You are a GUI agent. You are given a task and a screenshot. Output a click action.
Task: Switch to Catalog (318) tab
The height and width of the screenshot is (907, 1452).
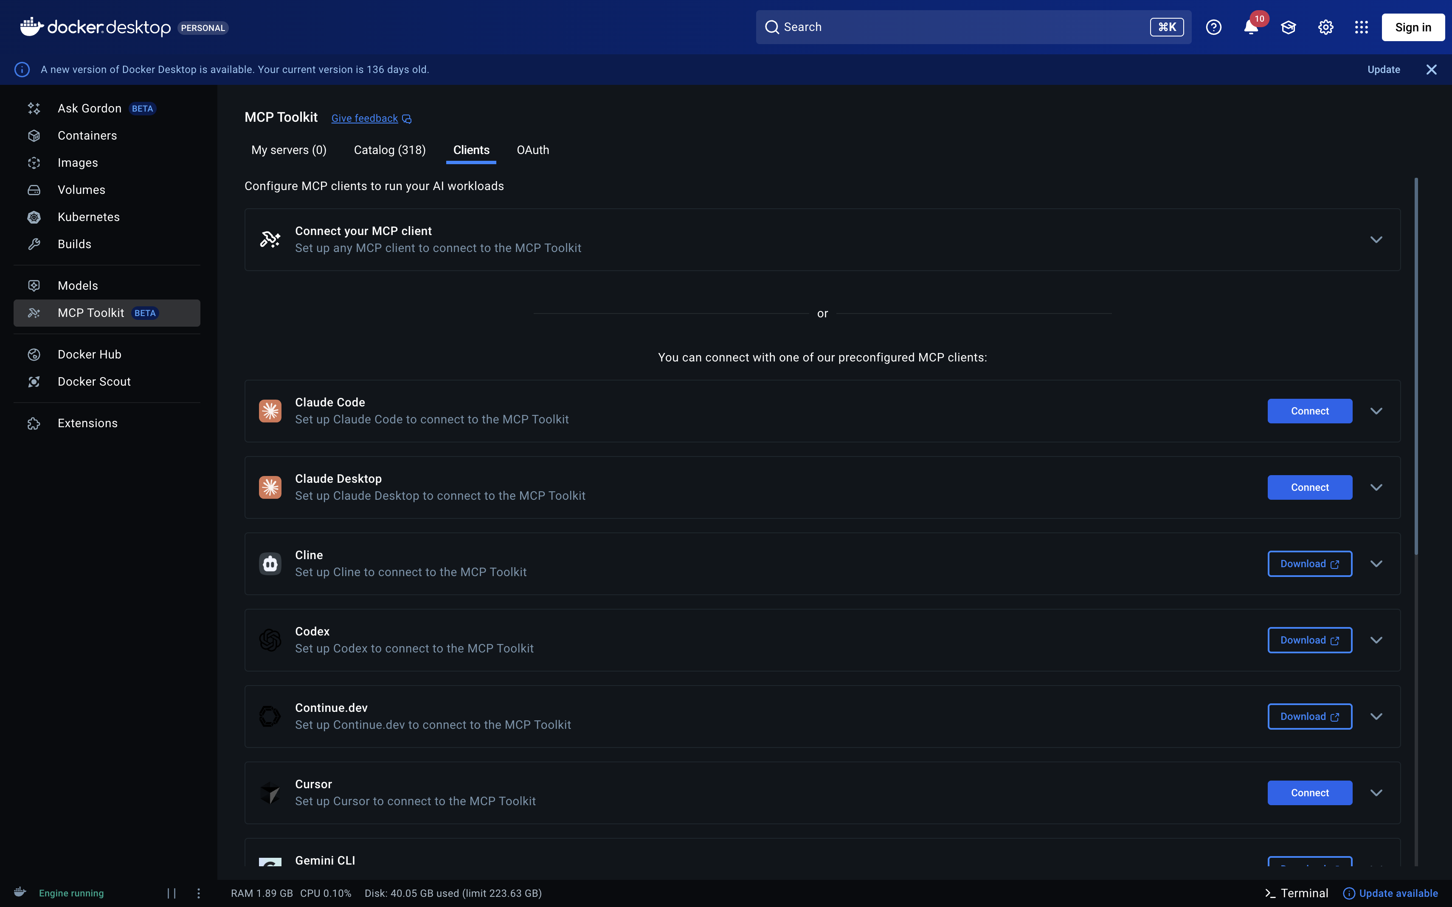coord(390,150)
